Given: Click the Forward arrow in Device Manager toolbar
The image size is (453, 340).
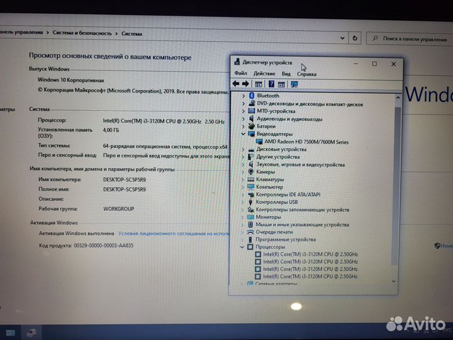Looking at the screenshot, I should [245, 84].
